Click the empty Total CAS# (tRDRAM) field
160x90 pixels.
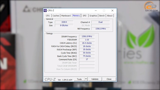(x=87, y=66)
